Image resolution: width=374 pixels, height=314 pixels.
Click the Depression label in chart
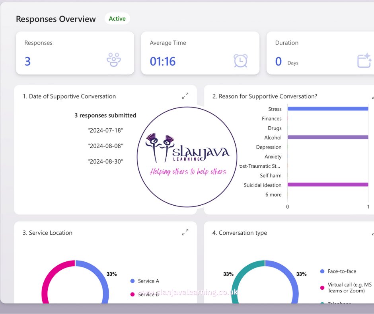[x=269, y=147]
